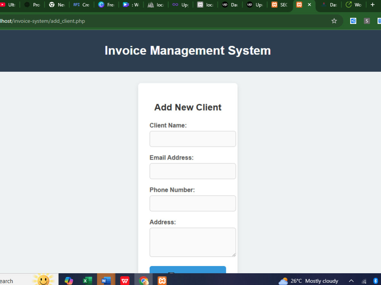Switch to the API 'Cre' tab
This screenshot has width=381, height=285.
(82, 5)
